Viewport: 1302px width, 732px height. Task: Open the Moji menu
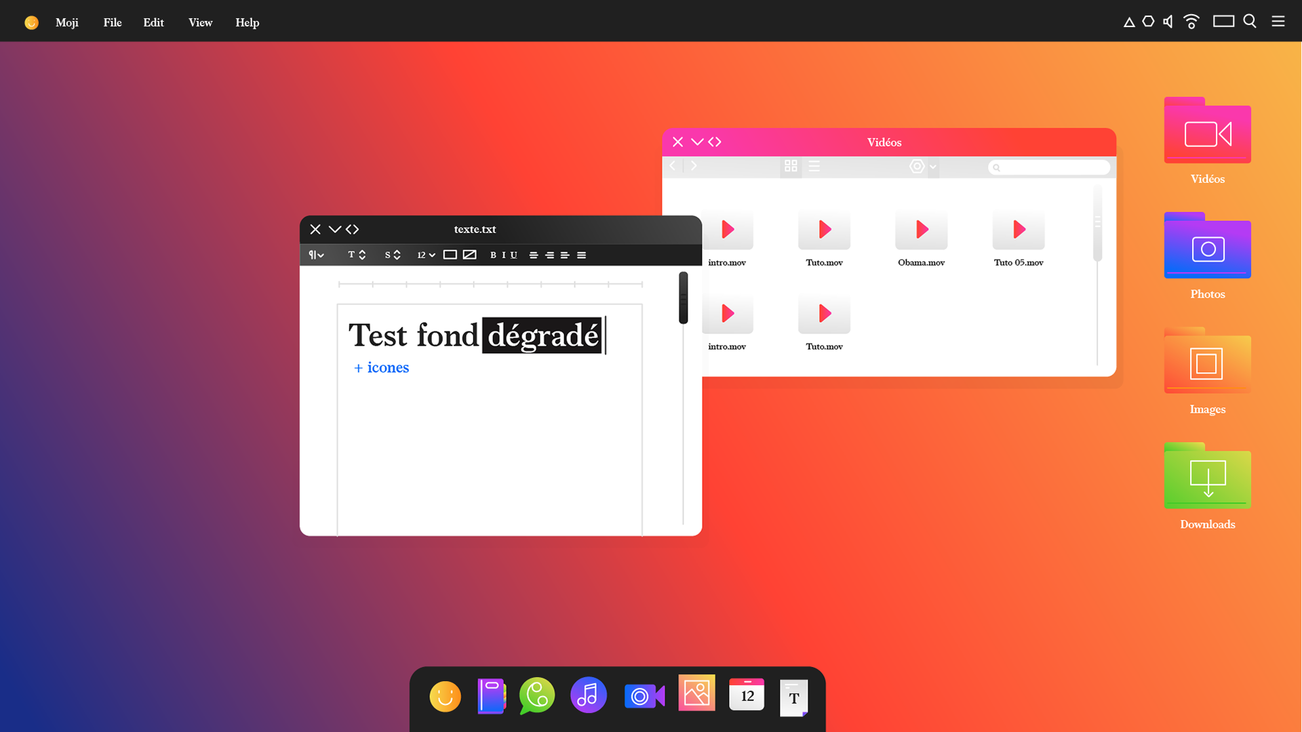(67, 23)
